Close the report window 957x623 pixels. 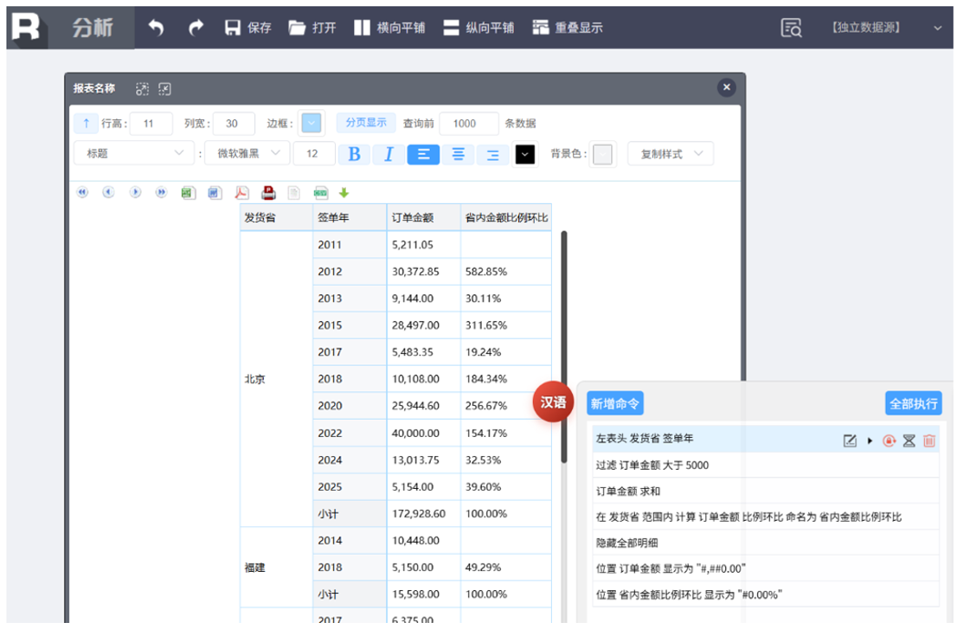click(x=726, y=87)
